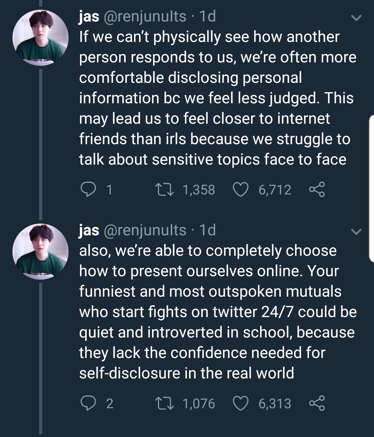Click the 1d timestamp on the 'outspoken mutuals' tweet
Image resolution: width=374 pixels, height=437 pixels.
pos(208,230)
